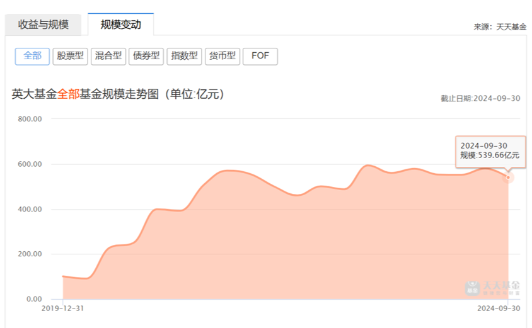Click the 2019-12-31 x-axis date label

(x=62, y=308)
